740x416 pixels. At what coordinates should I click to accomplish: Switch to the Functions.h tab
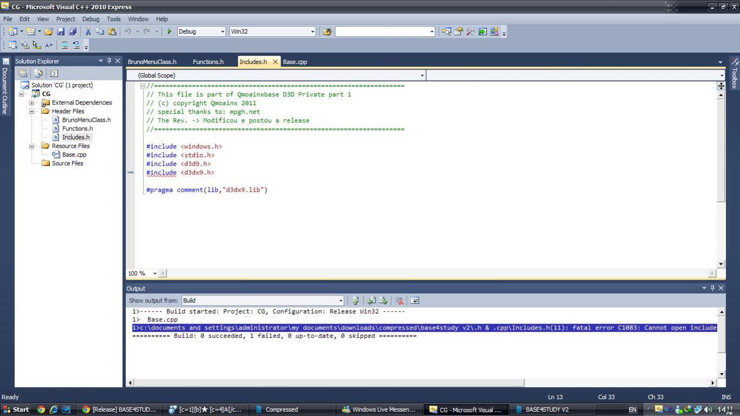click(208, 62)
